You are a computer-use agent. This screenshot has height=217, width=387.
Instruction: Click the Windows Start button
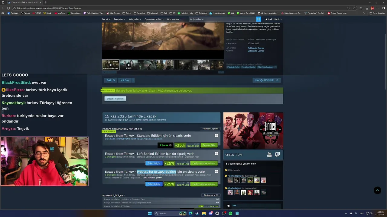[x=150, y=213]
